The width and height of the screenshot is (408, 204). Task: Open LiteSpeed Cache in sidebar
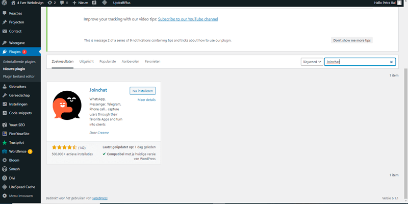[x=23, y=187]
